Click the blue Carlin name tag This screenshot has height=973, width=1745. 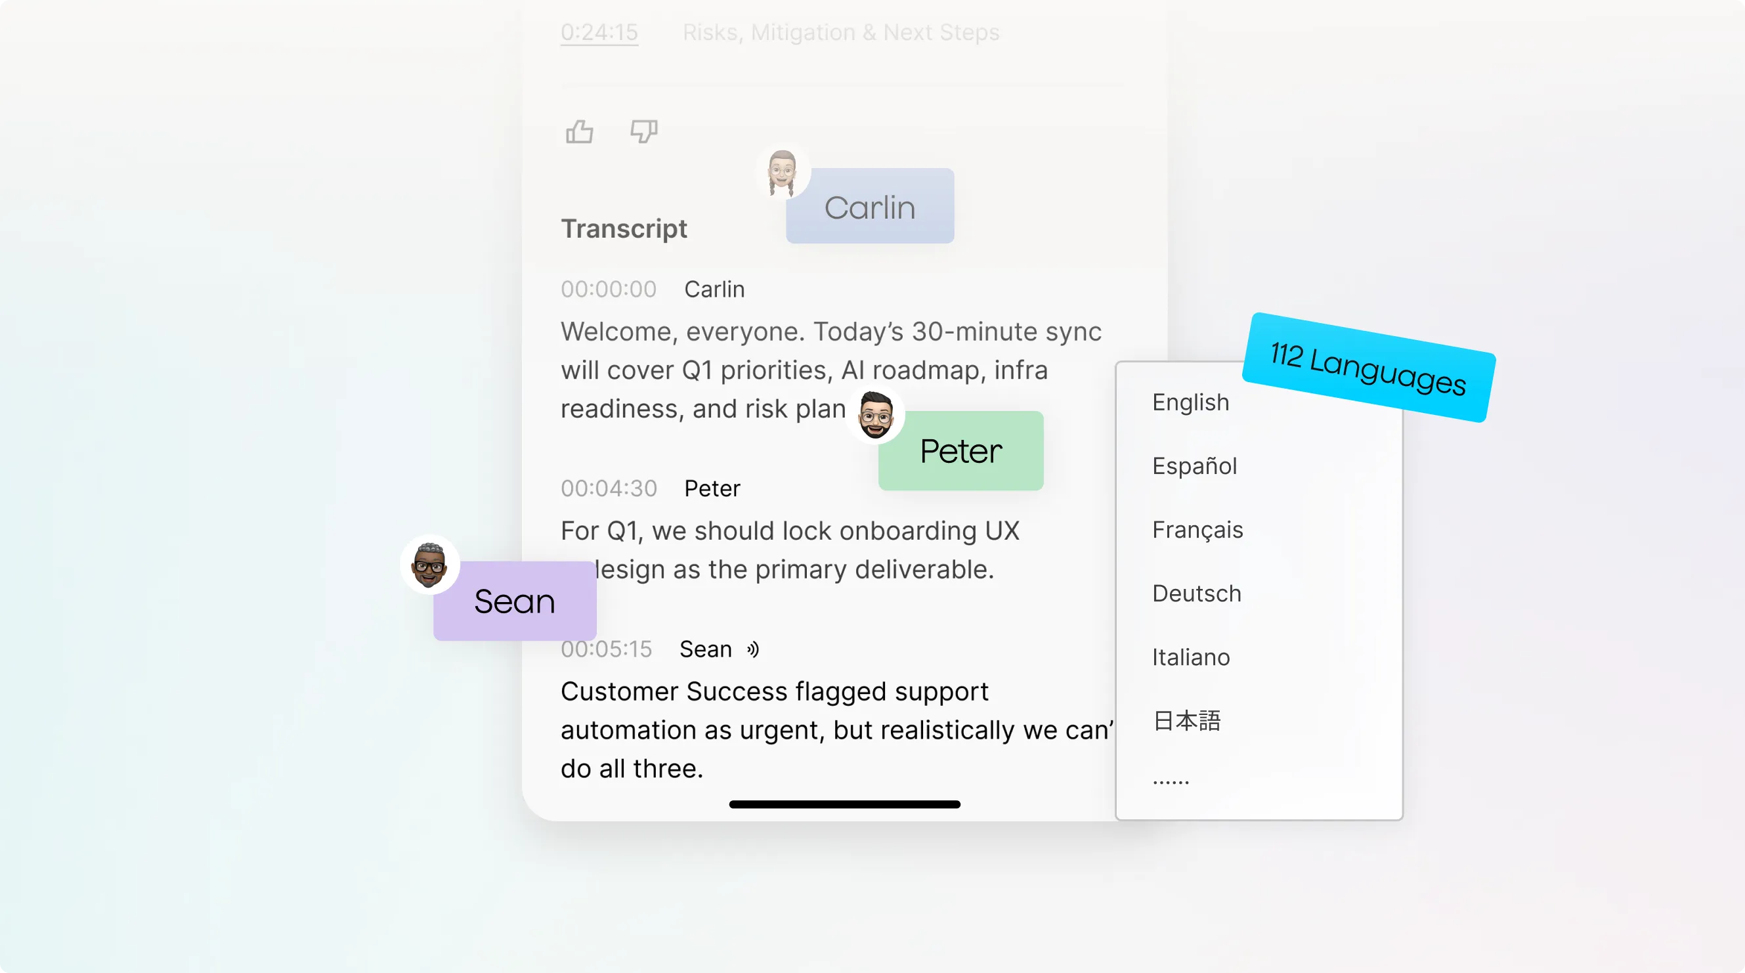870,207
